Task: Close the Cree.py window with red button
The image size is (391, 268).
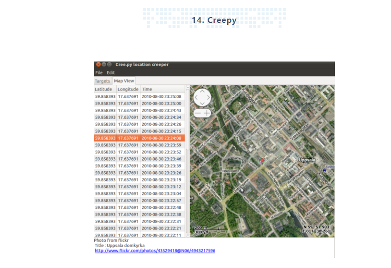Action: [98, 64]
